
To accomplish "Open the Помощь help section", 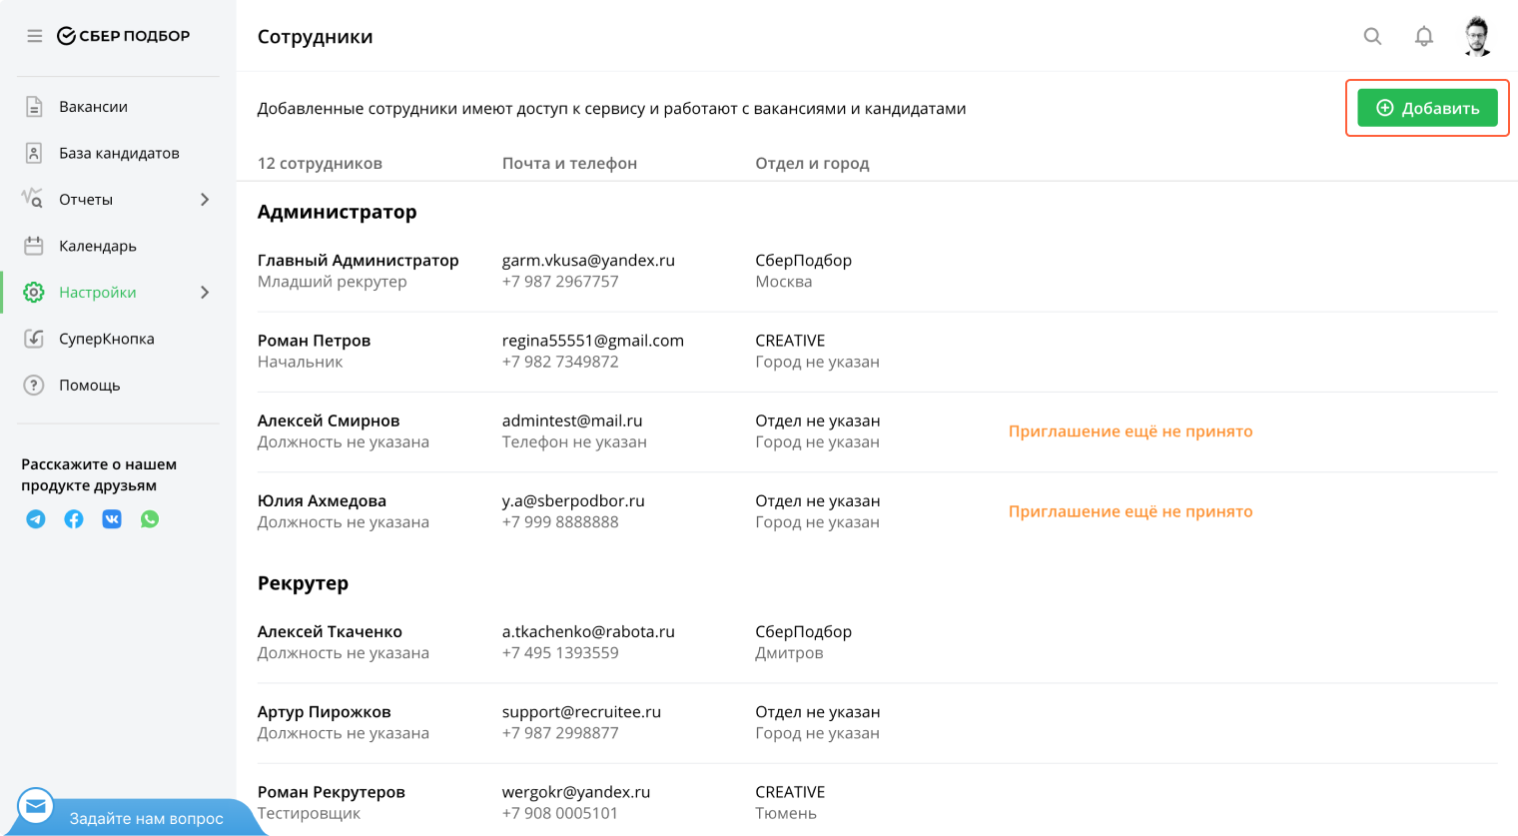I will tap(89, 386).
